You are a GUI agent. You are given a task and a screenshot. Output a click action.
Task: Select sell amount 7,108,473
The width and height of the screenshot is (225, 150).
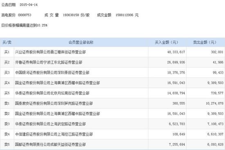[215, 124]
